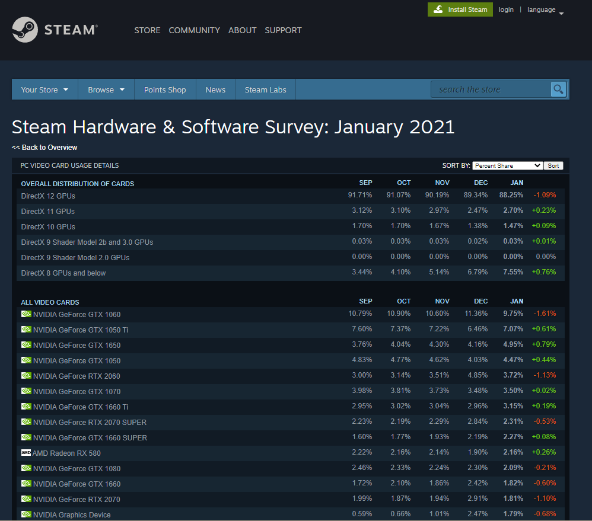This screenshot has width=592, height=521.
Task: Click NVIDIA logo beside GeForce GTX 1070
Action: point(26,391)
